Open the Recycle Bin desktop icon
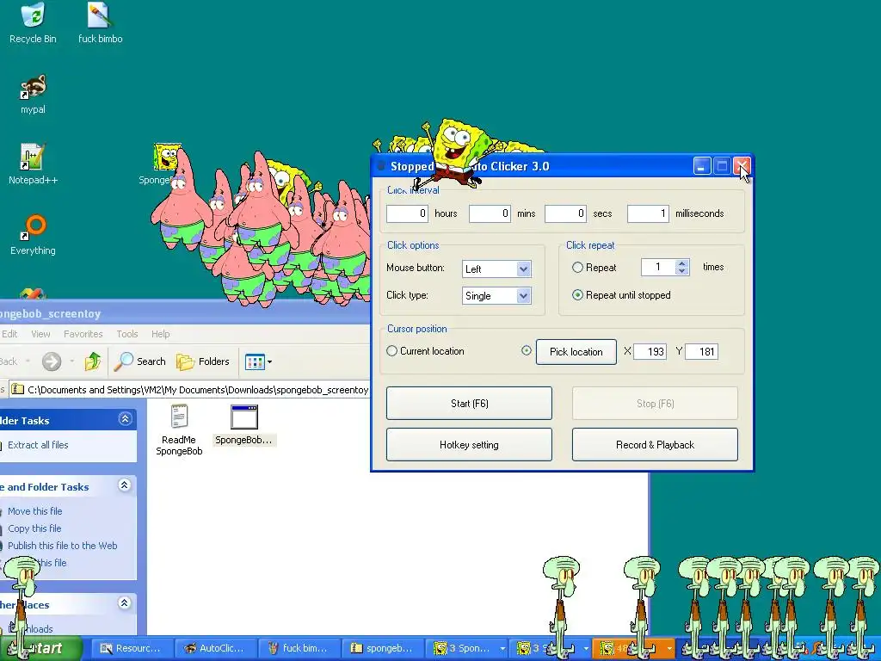The height and width of the screenshot is (661, 881). [x=33, y=22]
